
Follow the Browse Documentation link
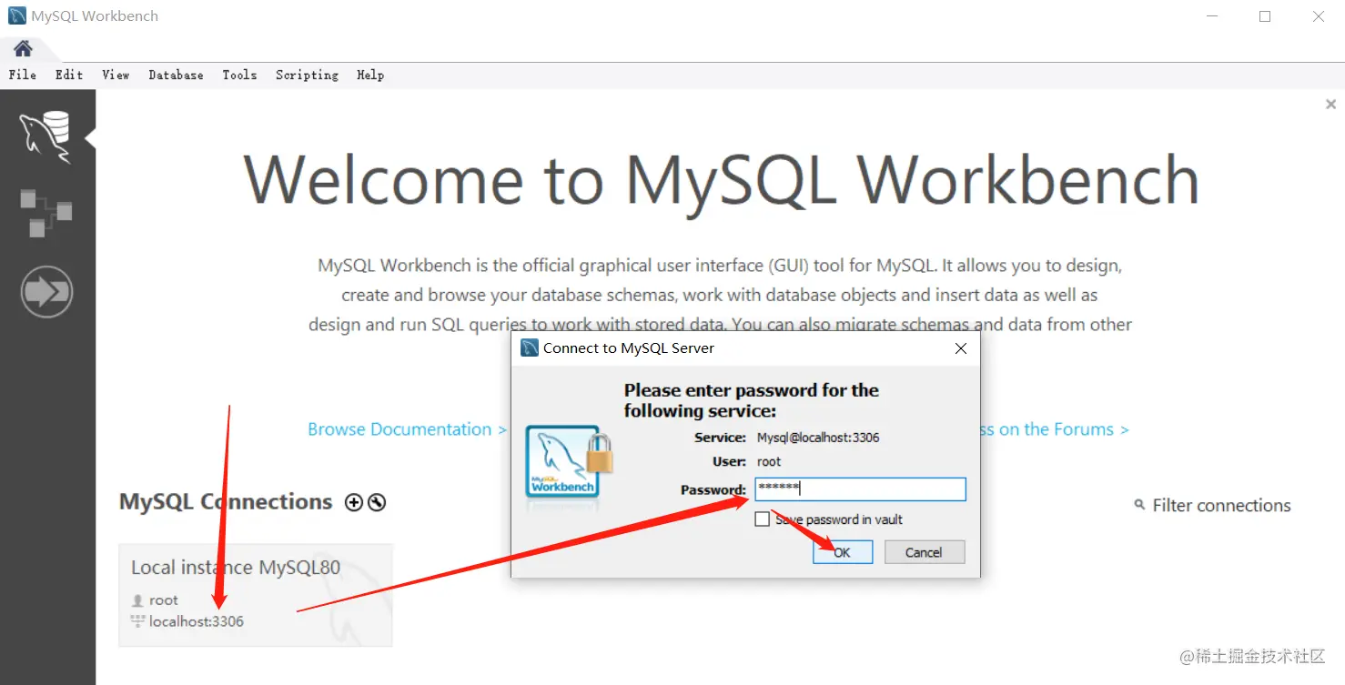(x=407, y=429)
